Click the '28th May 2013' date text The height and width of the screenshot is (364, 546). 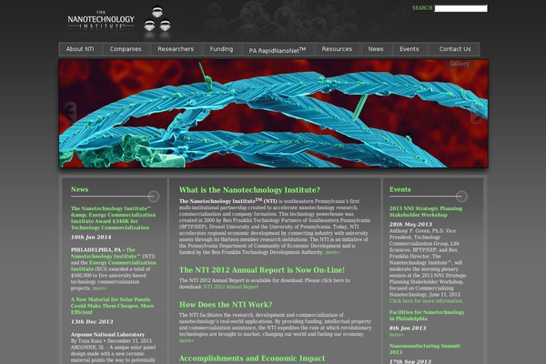point(410,225)
